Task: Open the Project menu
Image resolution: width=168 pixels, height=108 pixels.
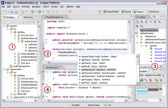Action: tap(55, 7)
